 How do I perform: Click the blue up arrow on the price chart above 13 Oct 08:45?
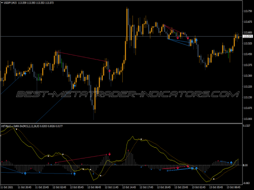point(231,51)
